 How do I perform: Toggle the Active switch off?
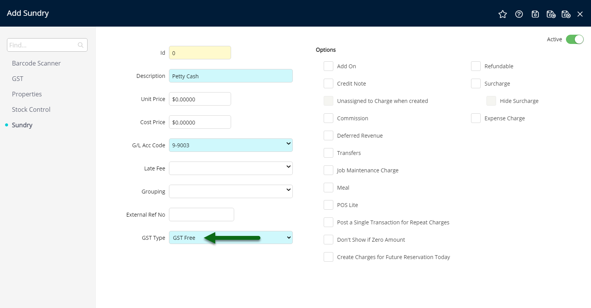(575, 39)
